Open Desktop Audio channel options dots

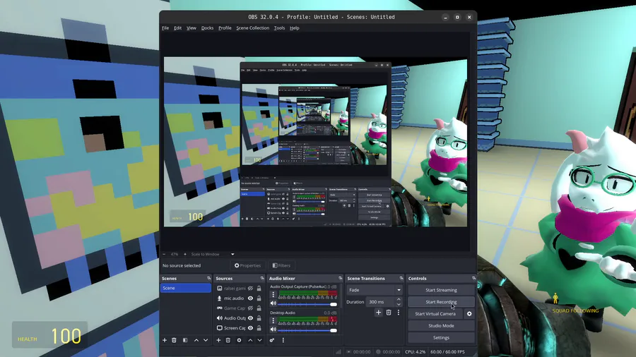(x=273, y=320)
